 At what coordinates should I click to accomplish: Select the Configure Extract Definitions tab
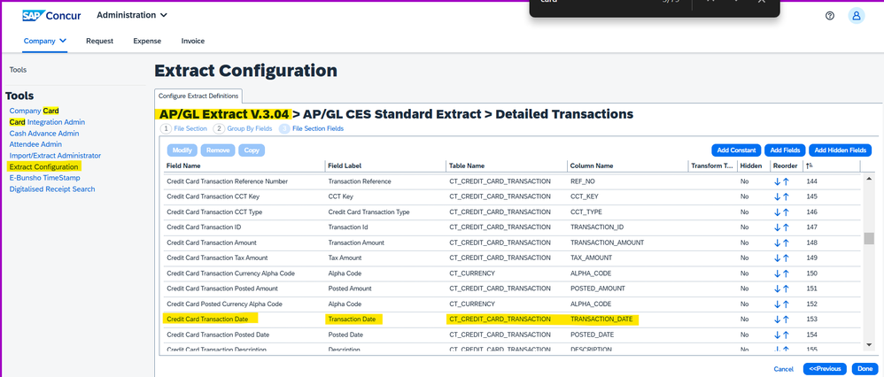(x=198, y=96)
